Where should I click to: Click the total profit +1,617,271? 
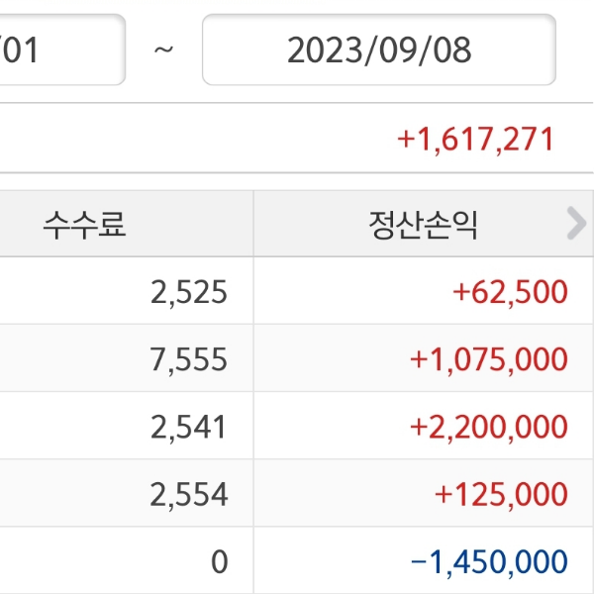(x=475, y=140)
